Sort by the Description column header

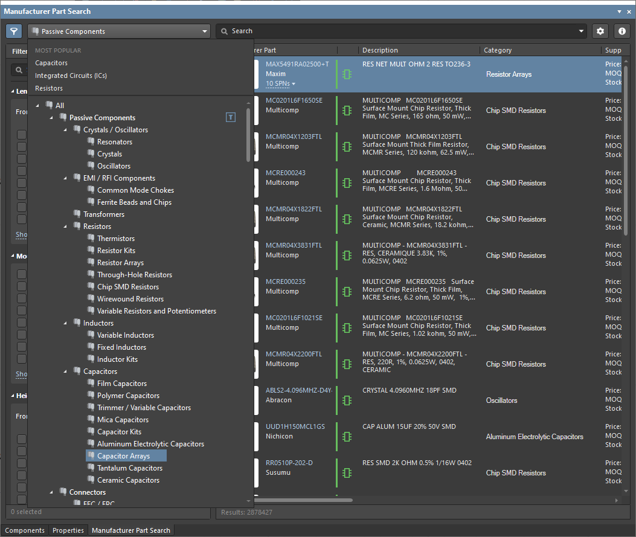coord(419,50)
